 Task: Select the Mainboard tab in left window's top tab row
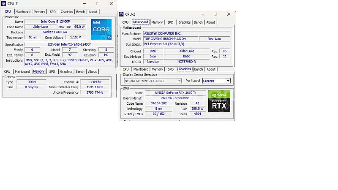[23, 12]
